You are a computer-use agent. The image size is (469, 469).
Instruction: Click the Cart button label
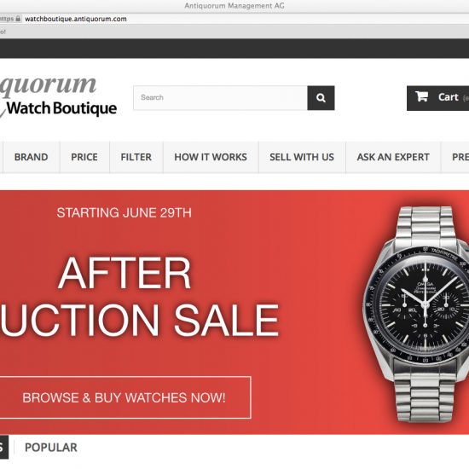(448, 97)
